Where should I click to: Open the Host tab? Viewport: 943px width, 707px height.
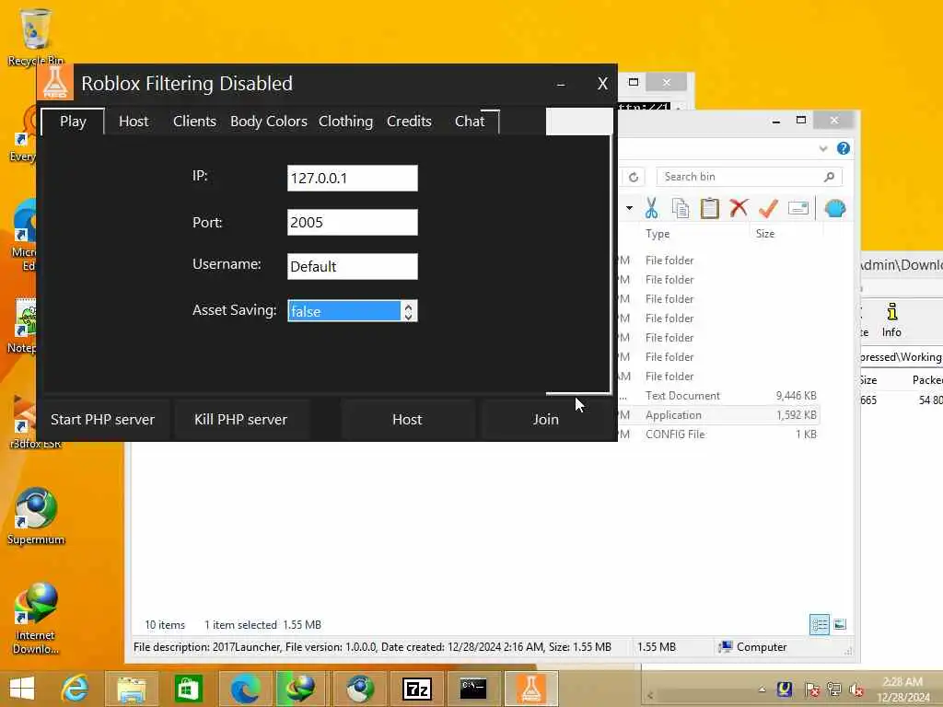click(x=134, y=122)
